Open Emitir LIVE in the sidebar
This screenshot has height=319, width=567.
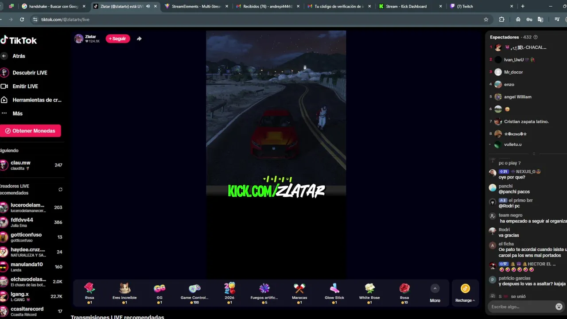pos(25,86)
